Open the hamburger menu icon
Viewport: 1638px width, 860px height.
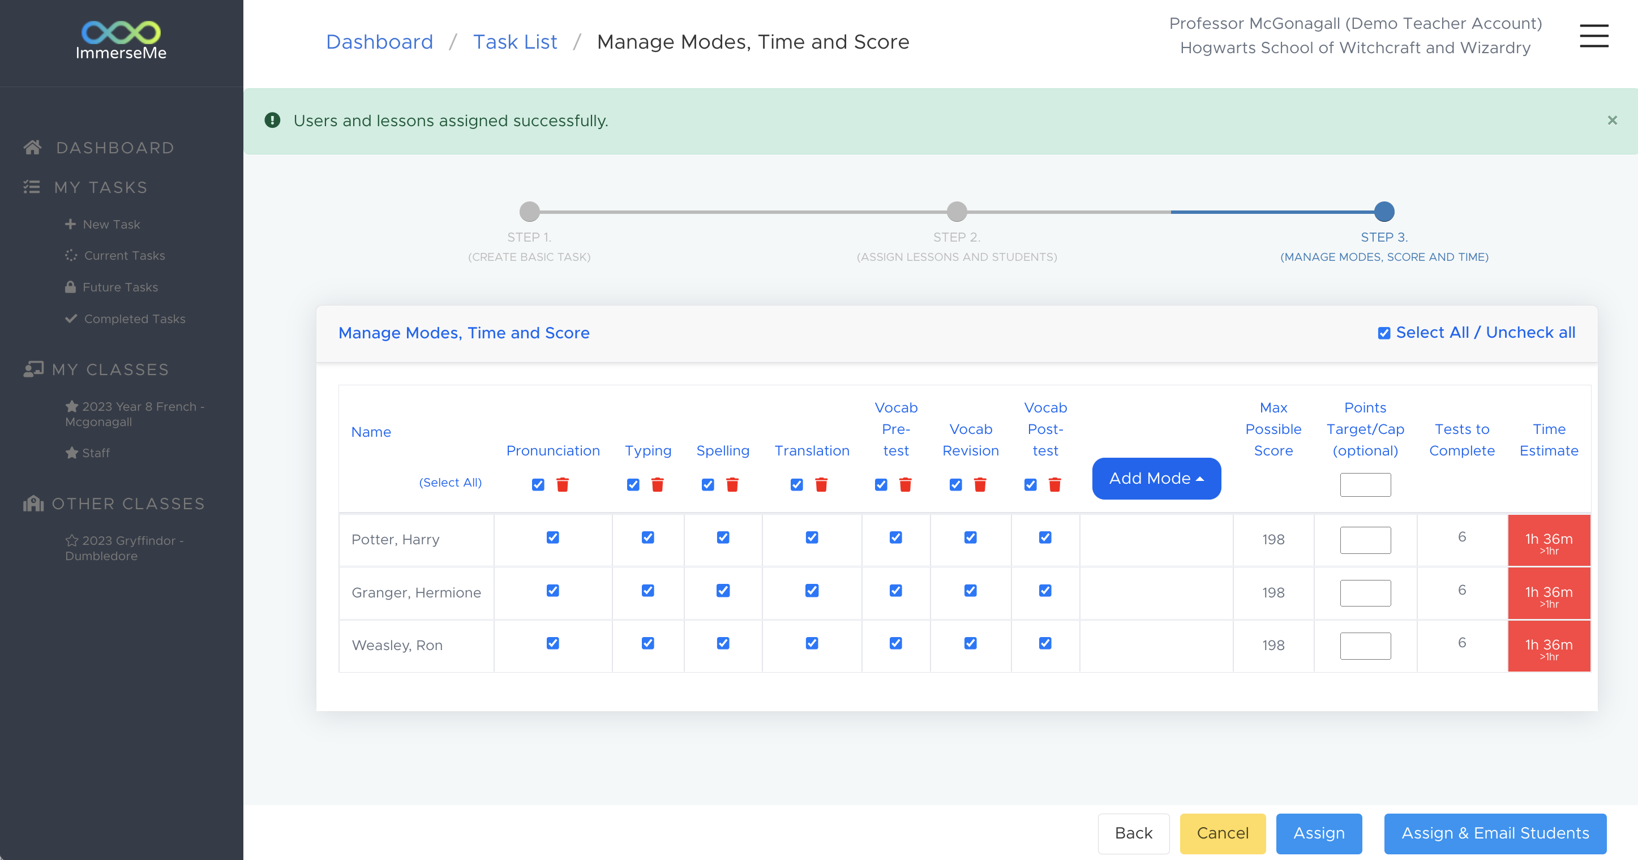(1593, 36)
